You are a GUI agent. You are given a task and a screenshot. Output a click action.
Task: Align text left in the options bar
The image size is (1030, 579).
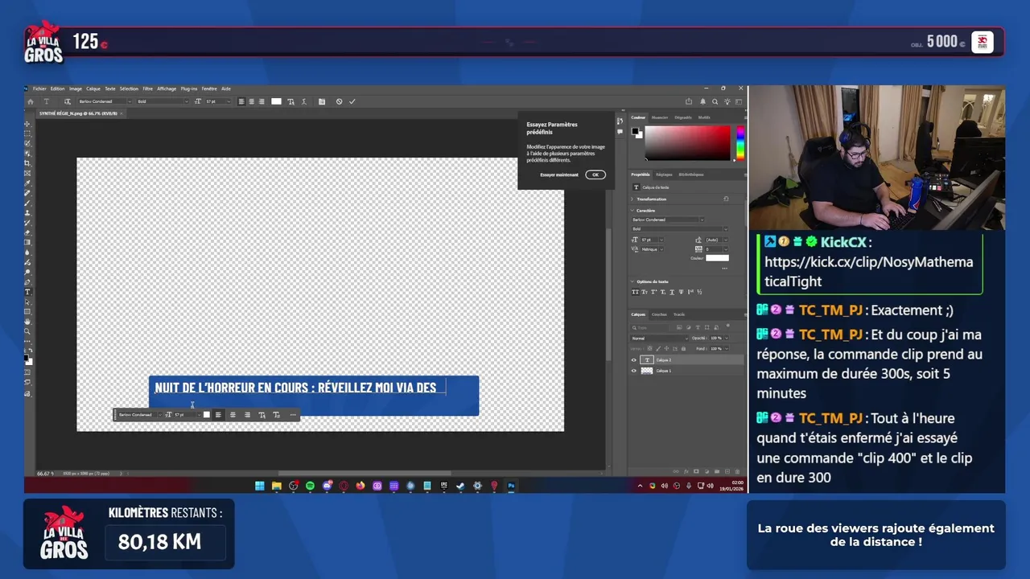click(241, 101)
